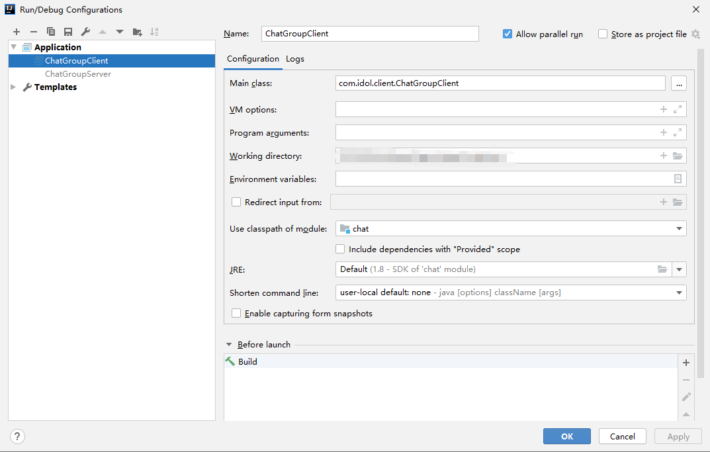710x452 pixels.
Task: Enable Store as project file
Action: (603, 34)
